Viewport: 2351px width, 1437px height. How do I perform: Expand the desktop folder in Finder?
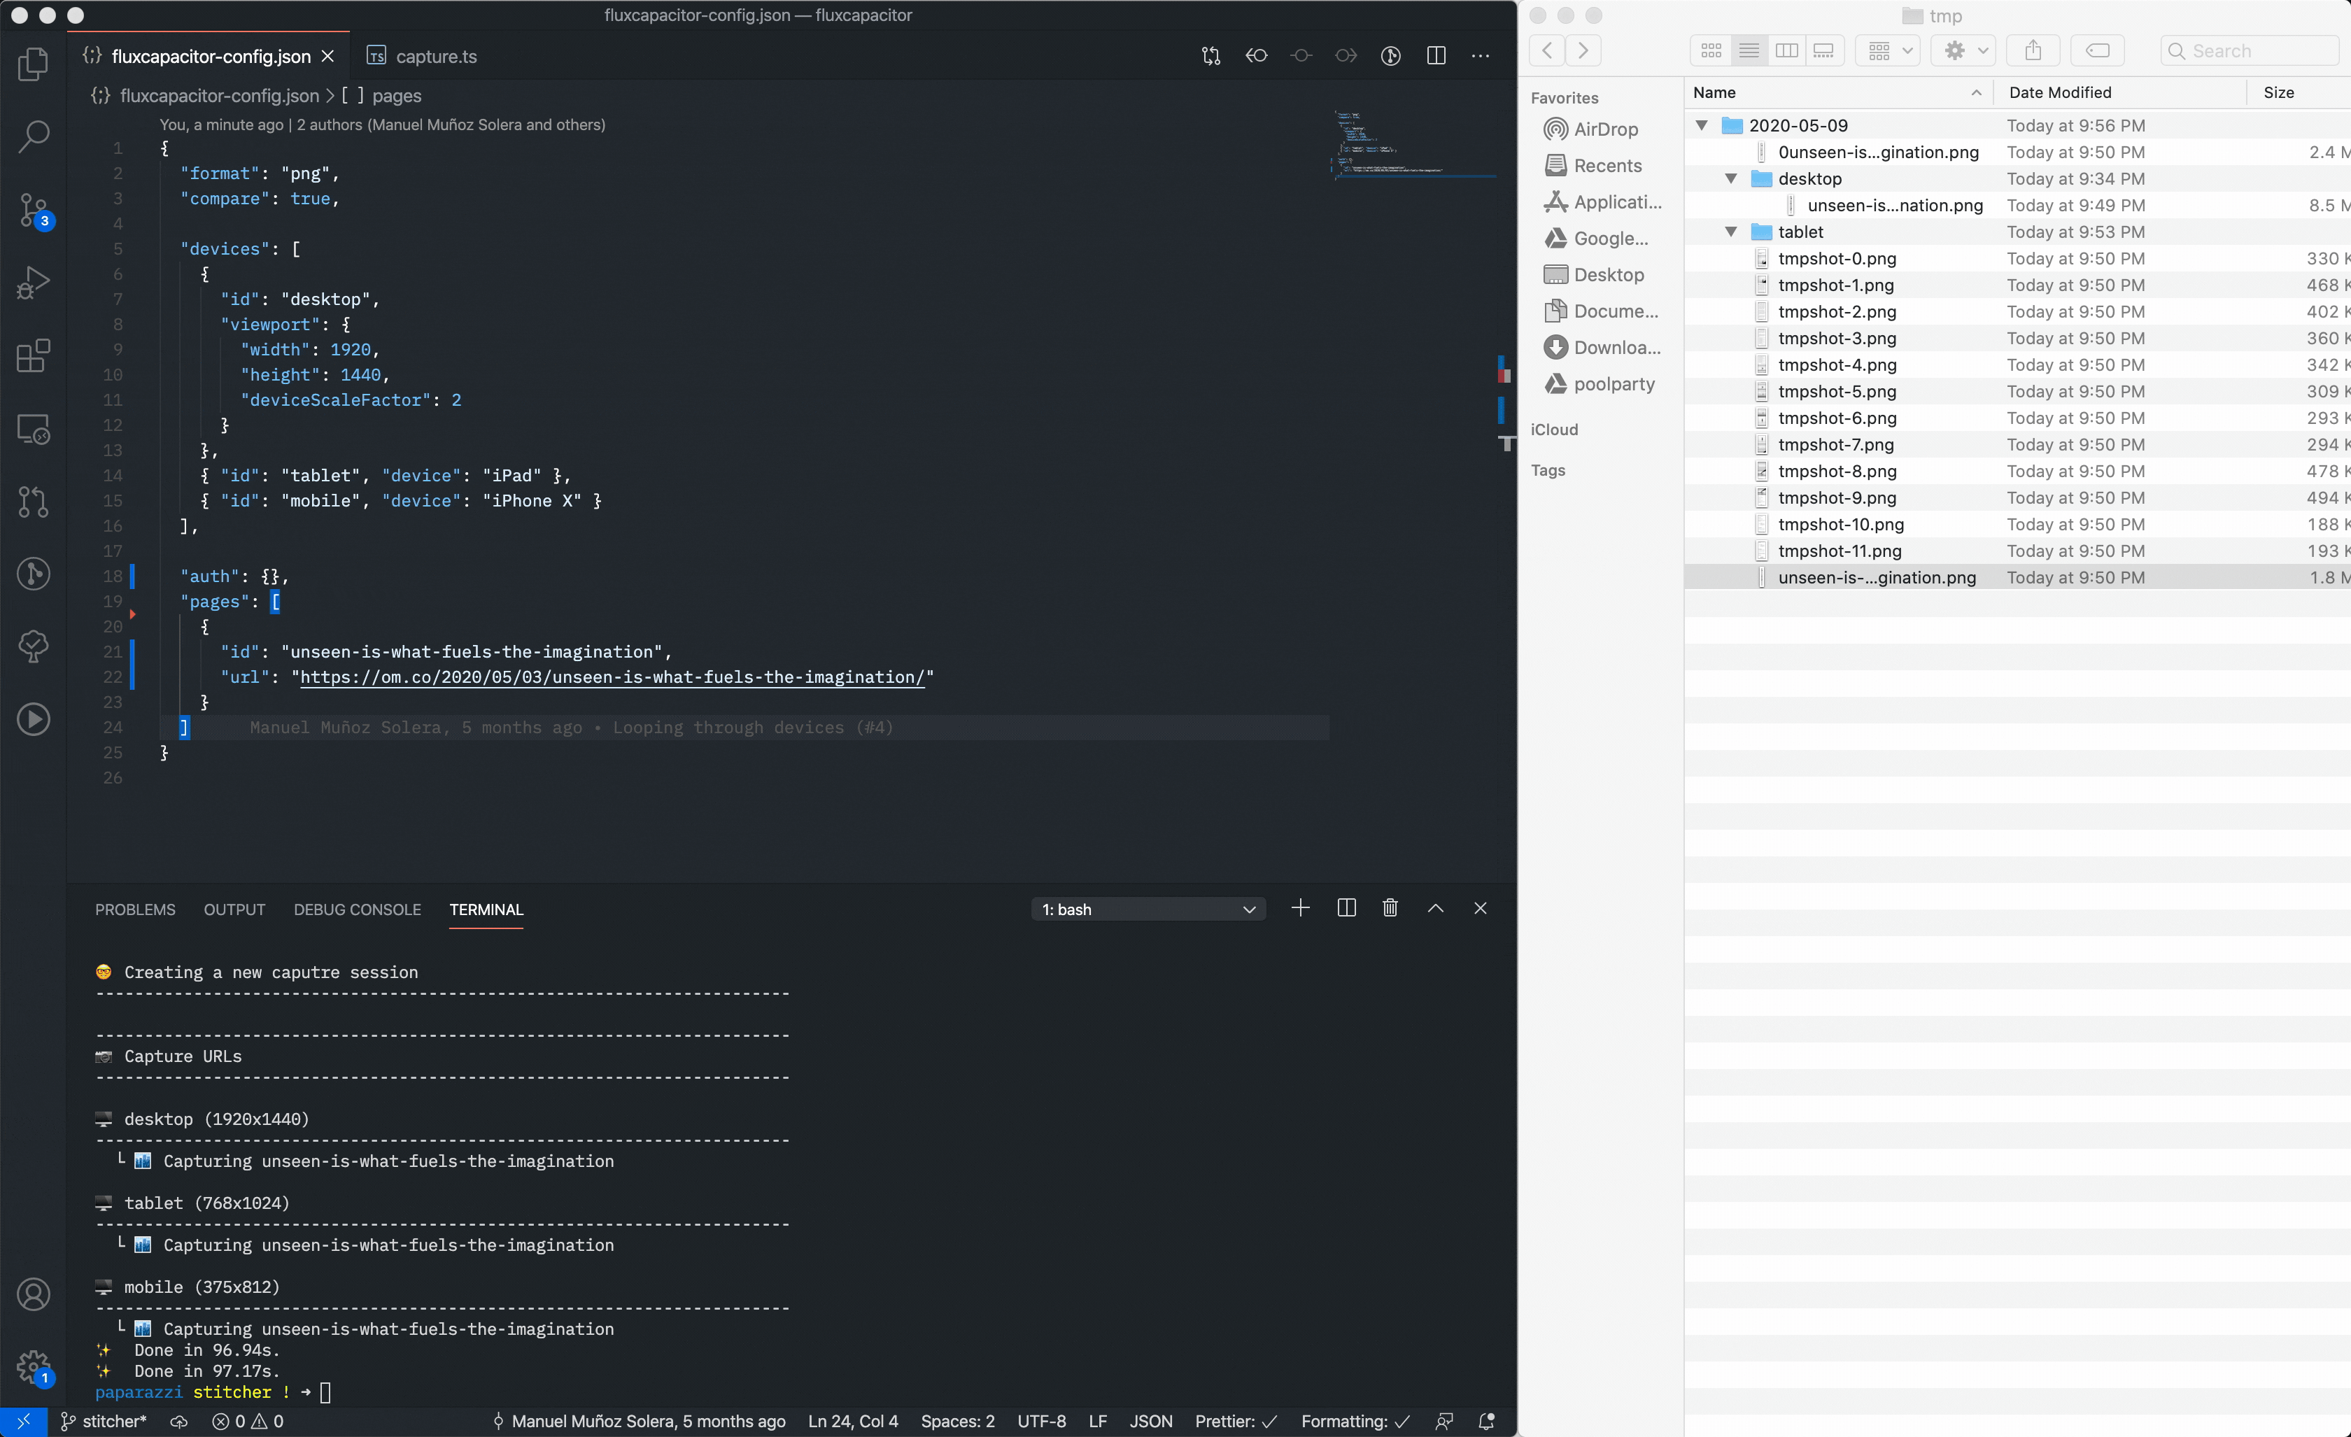(x=1730, y=178)
